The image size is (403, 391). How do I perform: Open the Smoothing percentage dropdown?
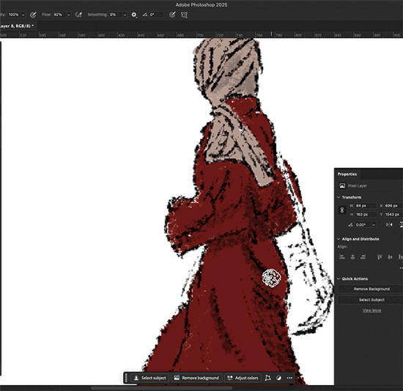pos(125,15)
